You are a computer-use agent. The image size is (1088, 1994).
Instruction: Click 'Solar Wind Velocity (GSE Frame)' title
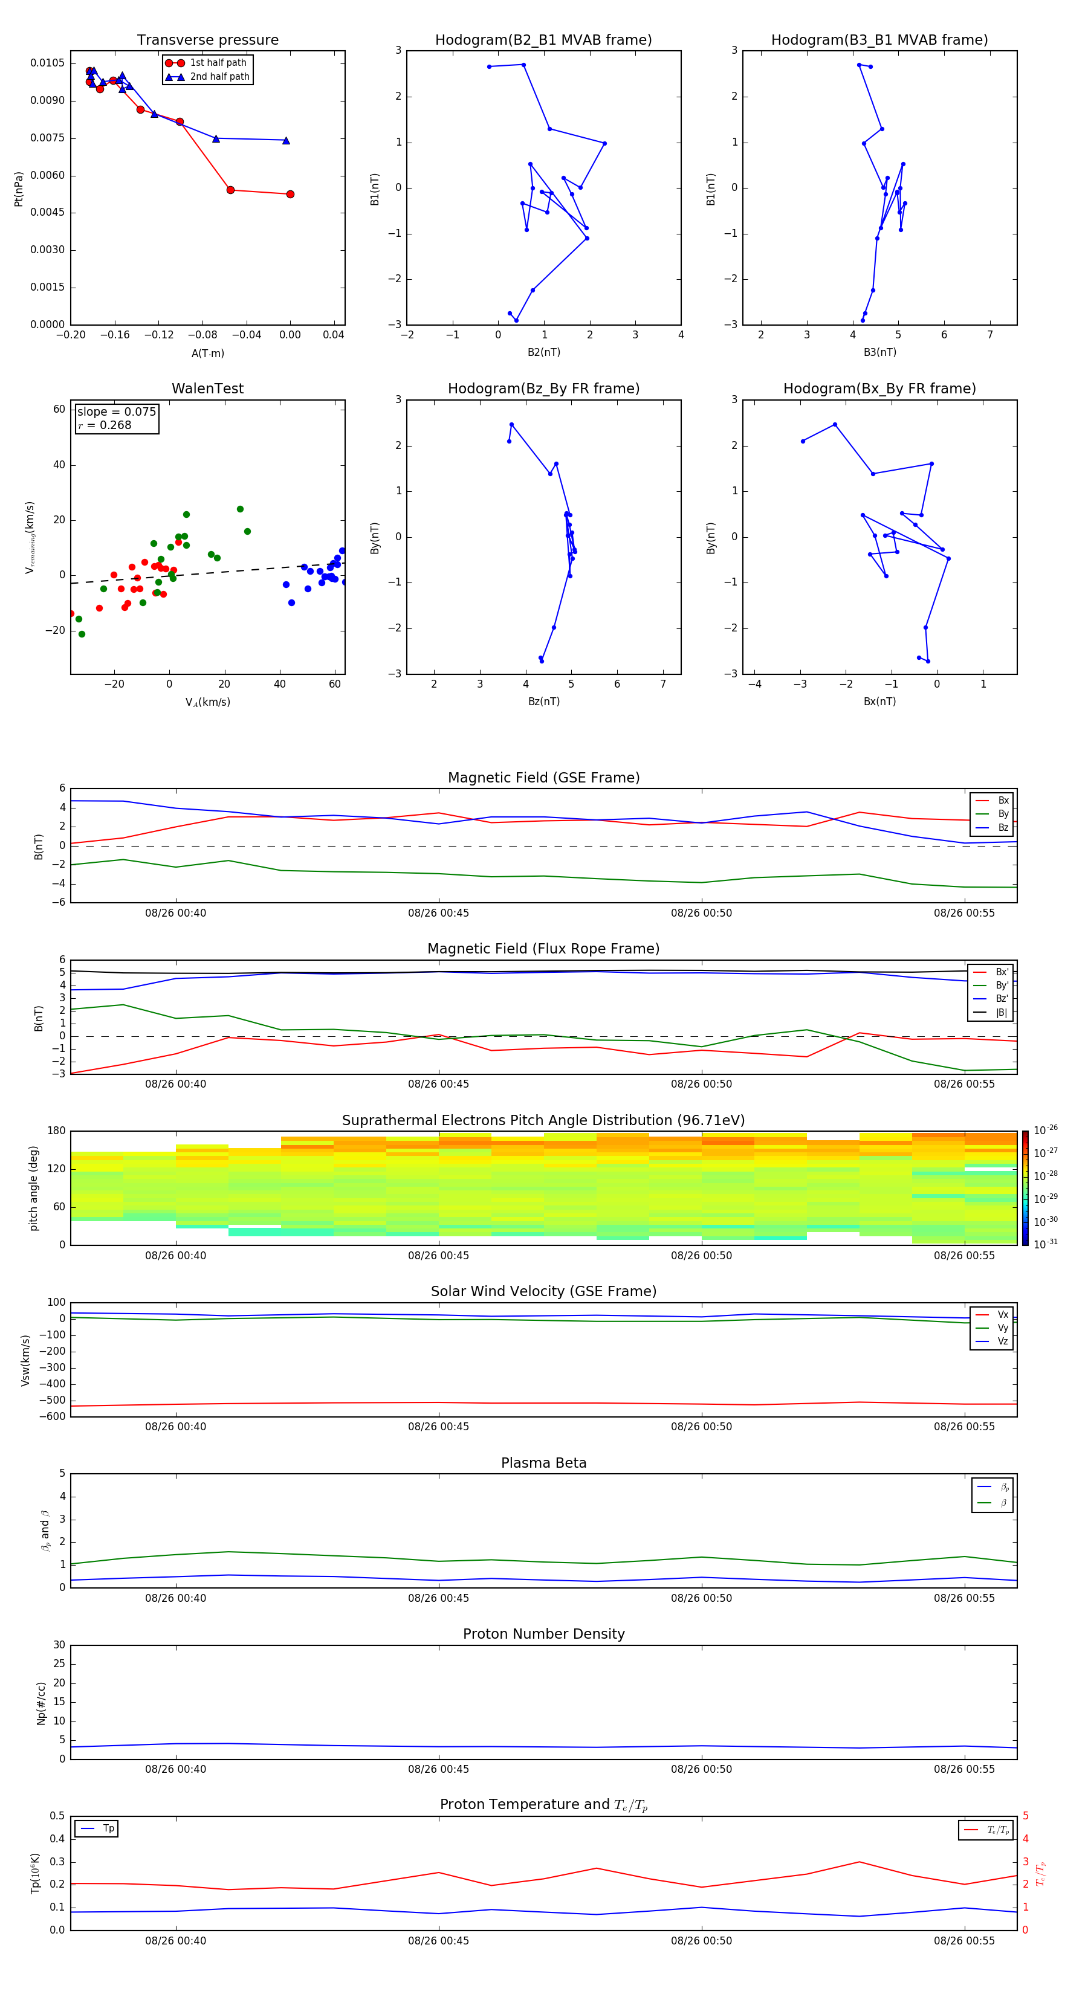(543, 1291)
